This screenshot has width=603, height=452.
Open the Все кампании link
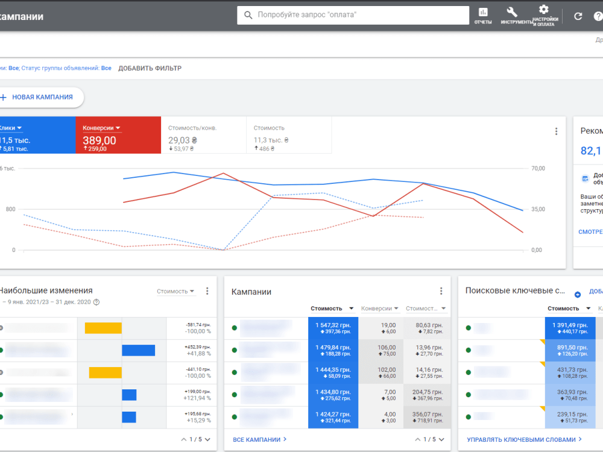[259, 439]
